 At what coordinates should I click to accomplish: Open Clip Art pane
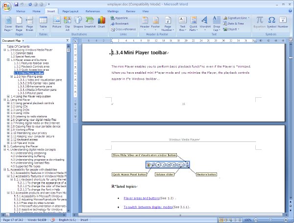(x=67, y=24)
